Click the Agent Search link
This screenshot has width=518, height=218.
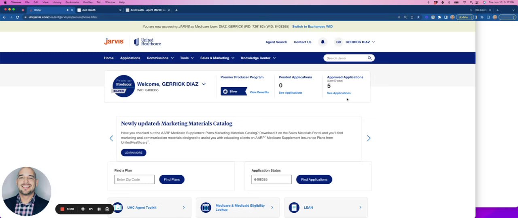point(276,42)
